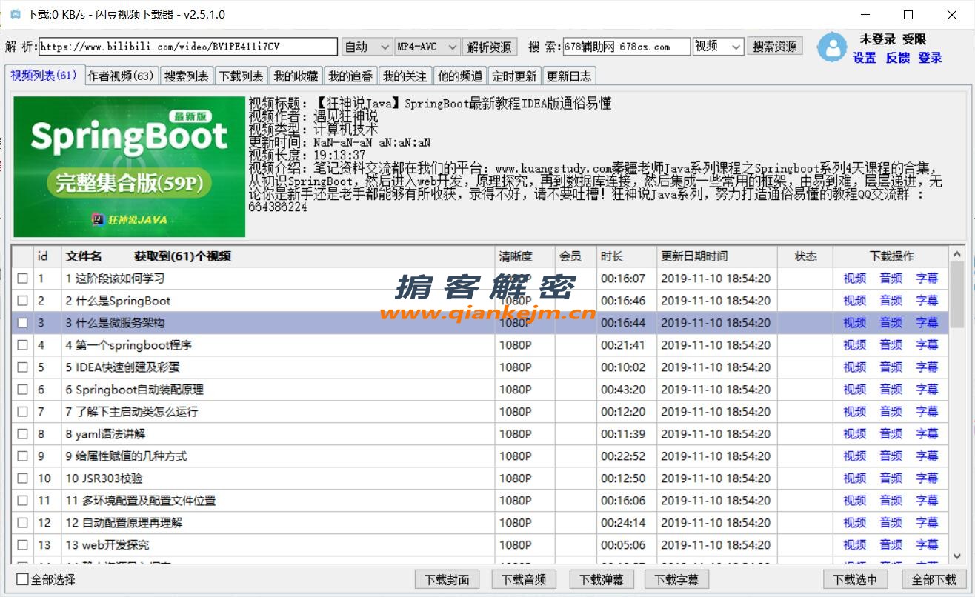975x597 pixels.
Task: Click the vertical scrollbar thumb of video list
Action: pos(957,294)
